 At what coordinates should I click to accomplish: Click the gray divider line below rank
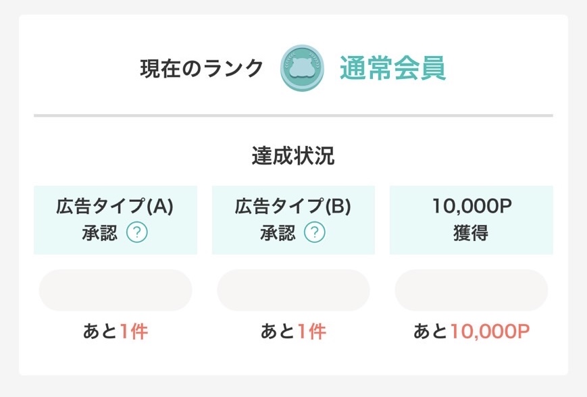pyautogui.click(x=293, y=115)
